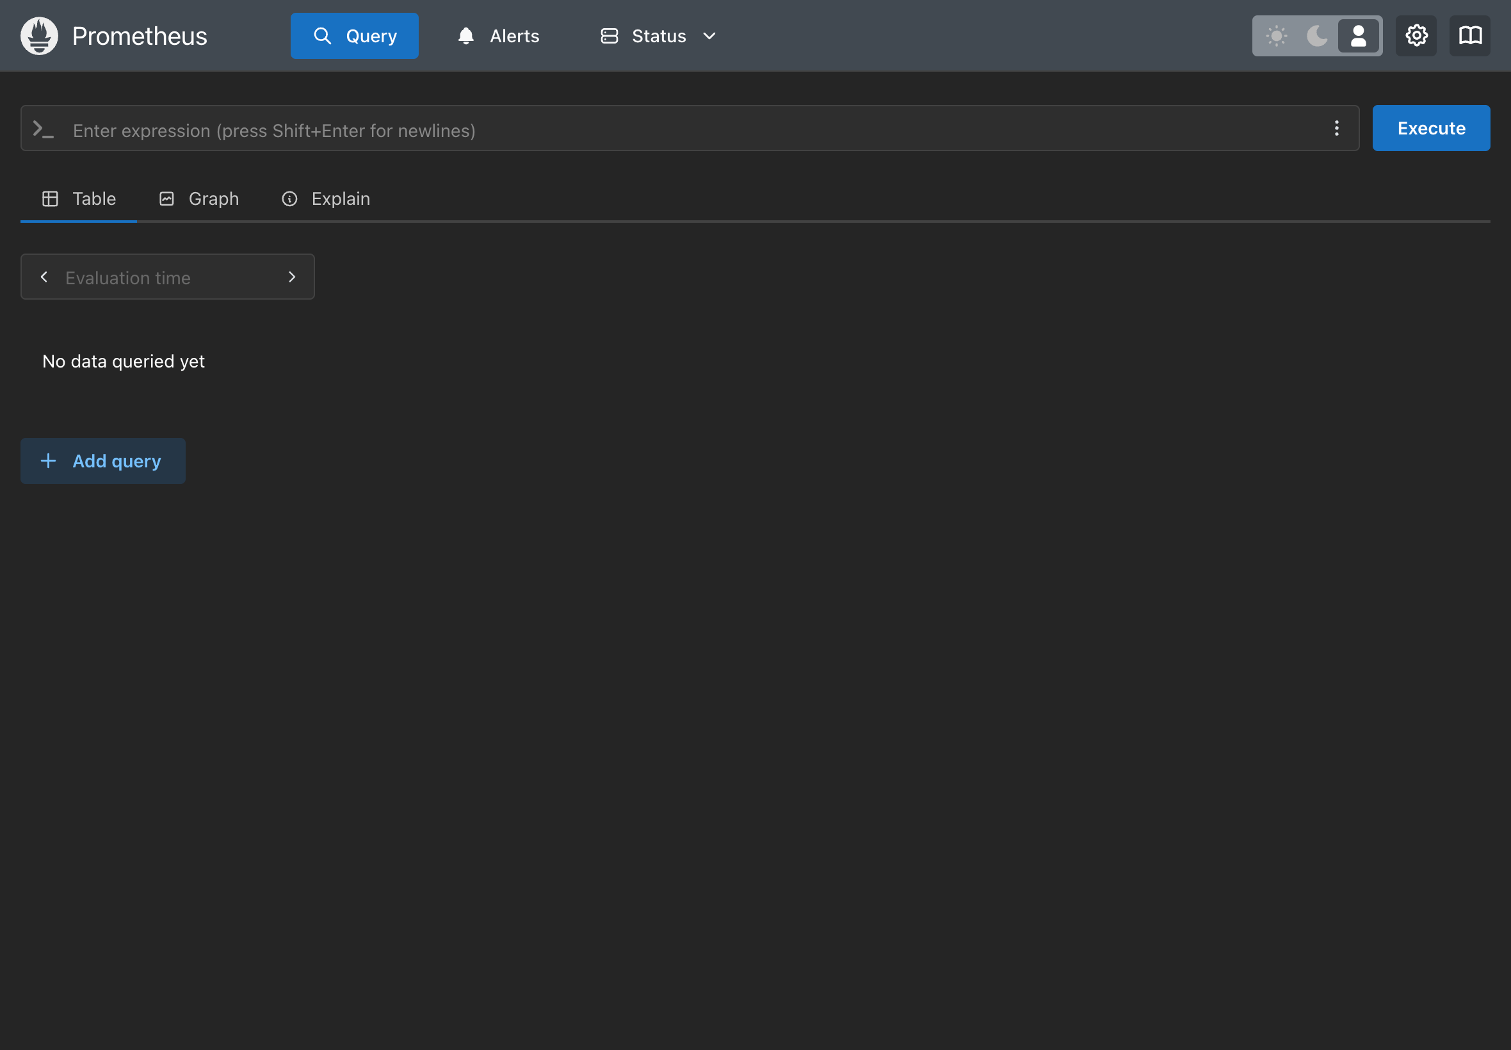
Task: Click the graph image icon beside Graph
Action: click(166, 198)
